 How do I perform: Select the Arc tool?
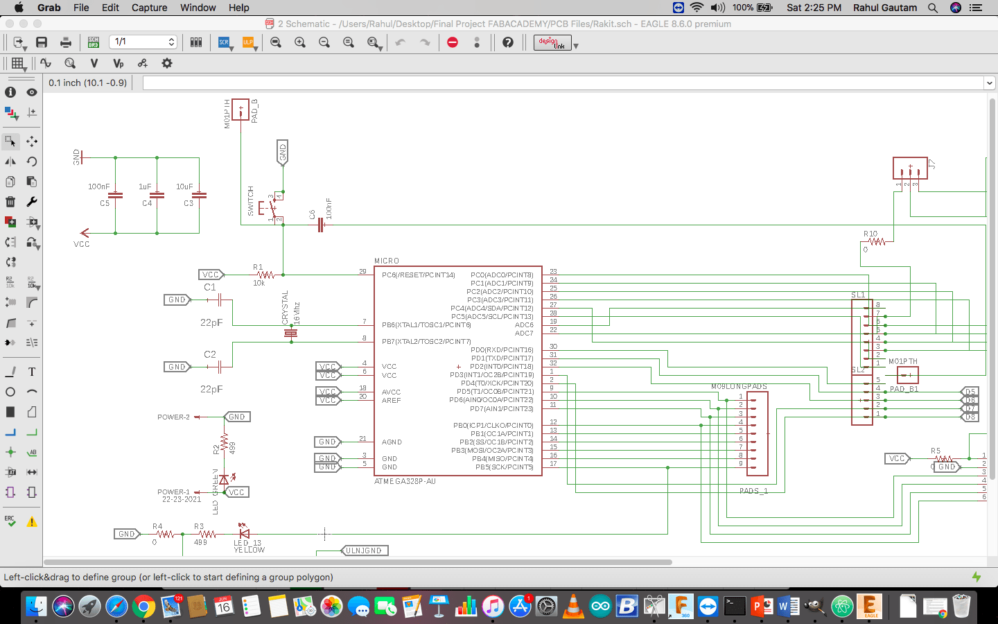[32, 392]
